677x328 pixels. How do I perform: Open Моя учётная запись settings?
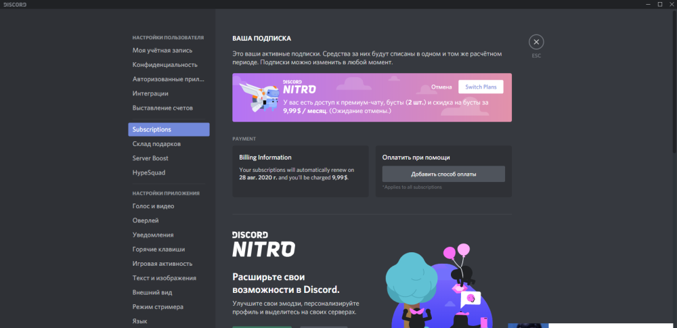coord(162,50)
